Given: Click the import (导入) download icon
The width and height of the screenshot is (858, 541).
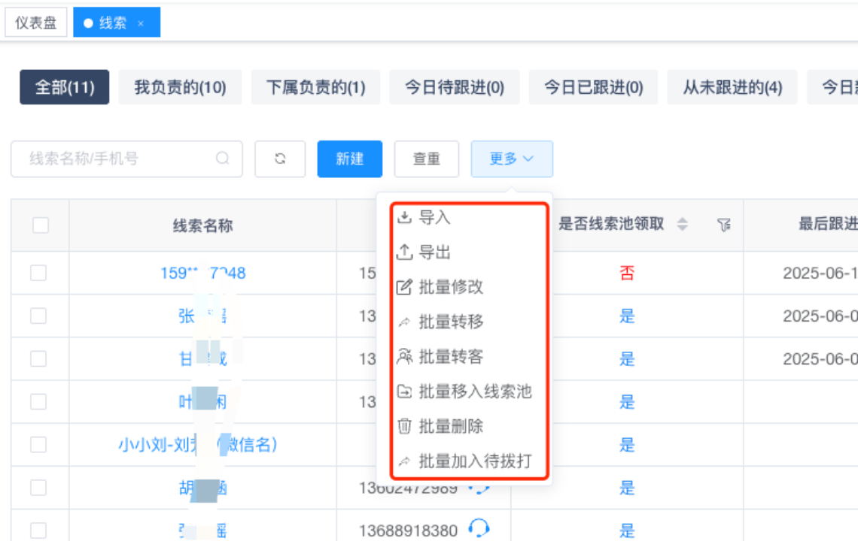Looking at the screenshot, I should [405, 218].
